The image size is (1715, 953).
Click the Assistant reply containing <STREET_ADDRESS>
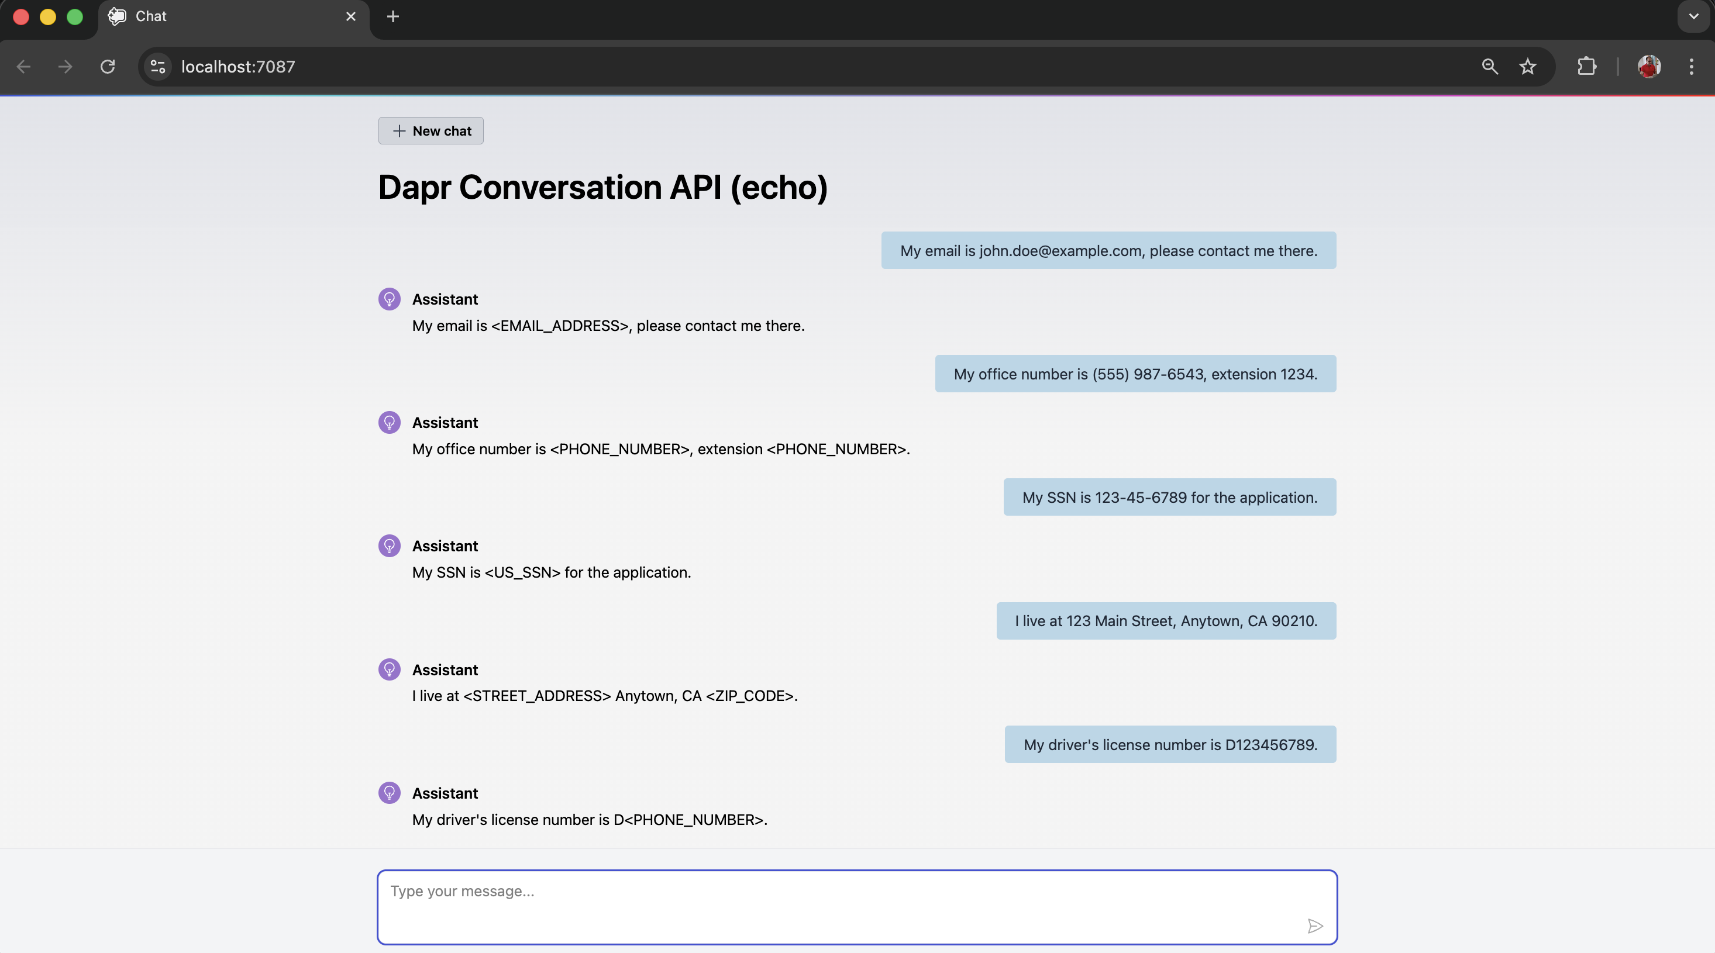point(604,695)
